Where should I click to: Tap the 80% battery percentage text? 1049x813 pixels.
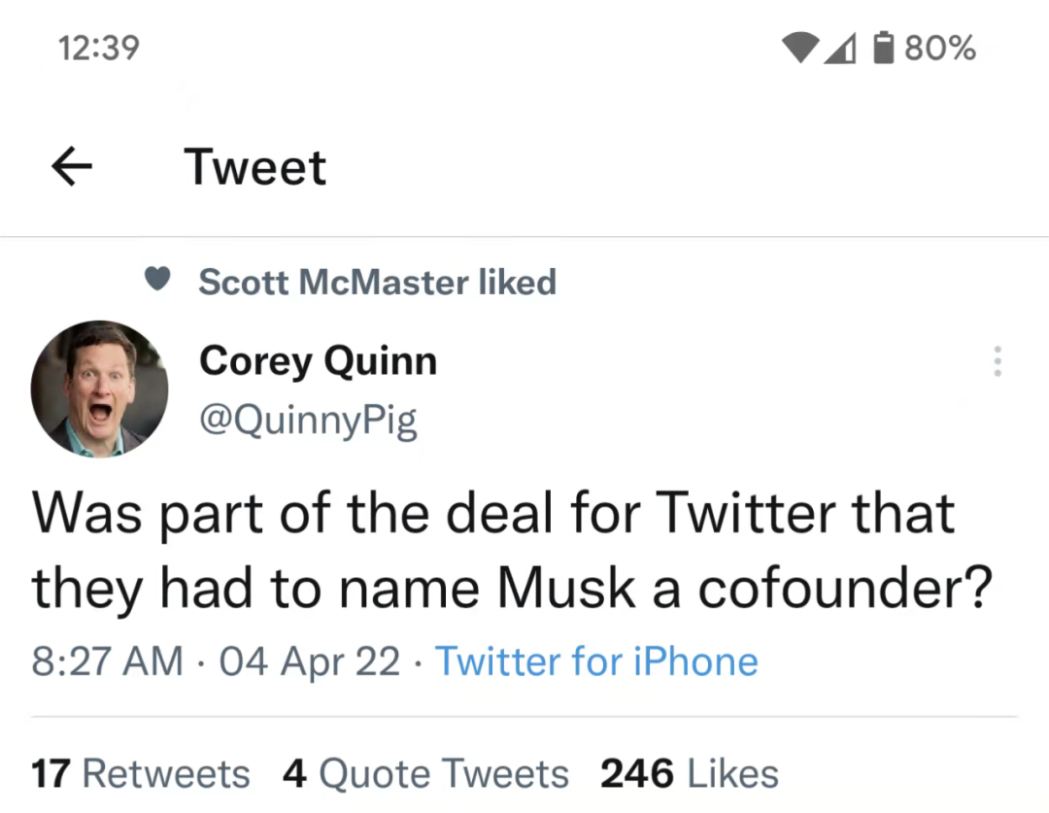940,48
